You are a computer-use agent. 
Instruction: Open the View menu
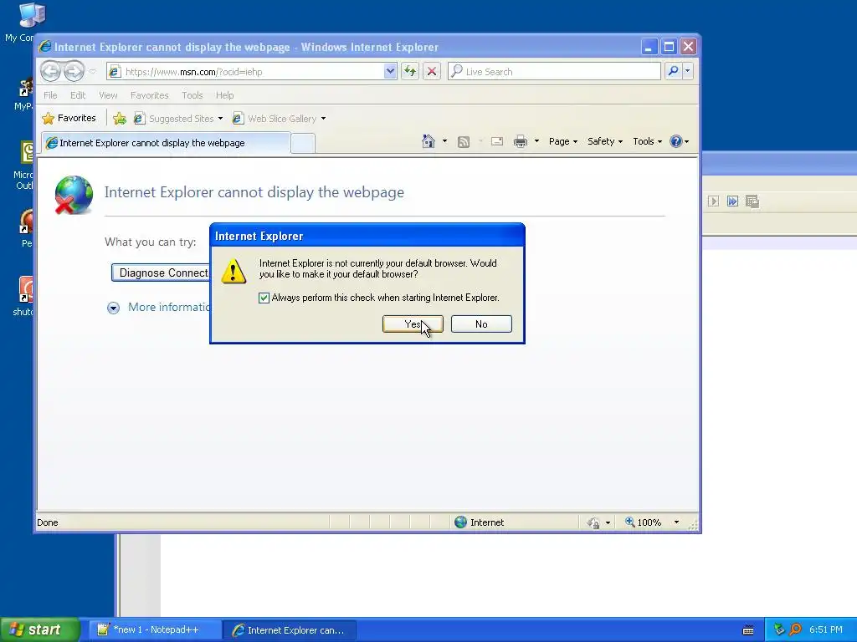pos(108,95)
